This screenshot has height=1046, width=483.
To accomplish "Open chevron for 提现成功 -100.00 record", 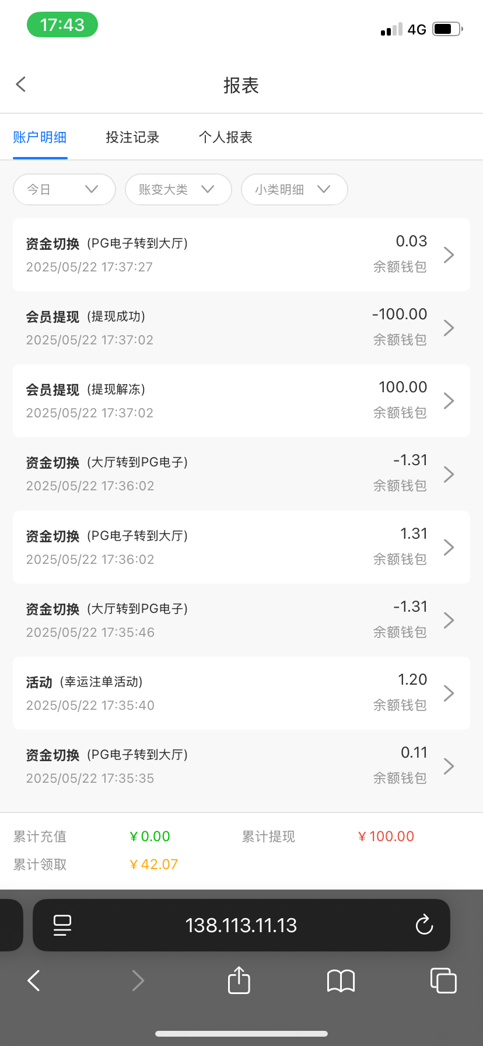I will coord(449,327).
